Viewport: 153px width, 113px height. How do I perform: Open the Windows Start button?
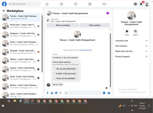[x=3, y=106]
